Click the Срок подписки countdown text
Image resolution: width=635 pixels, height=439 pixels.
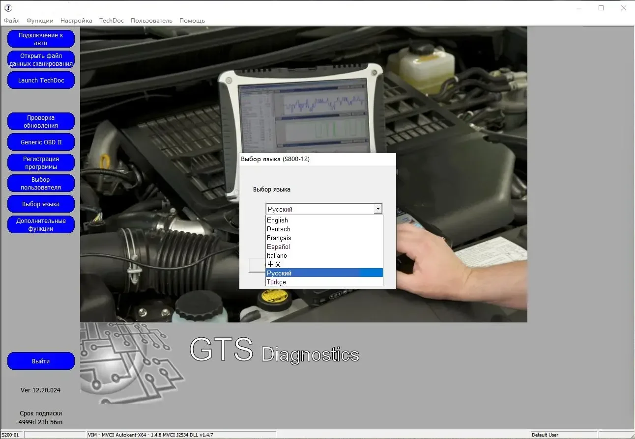(41, 418)
